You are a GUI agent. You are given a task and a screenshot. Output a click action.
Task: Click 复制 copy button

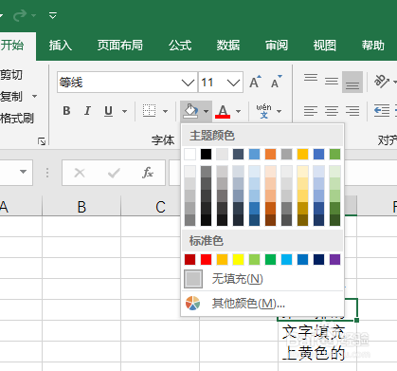[11, 96]
